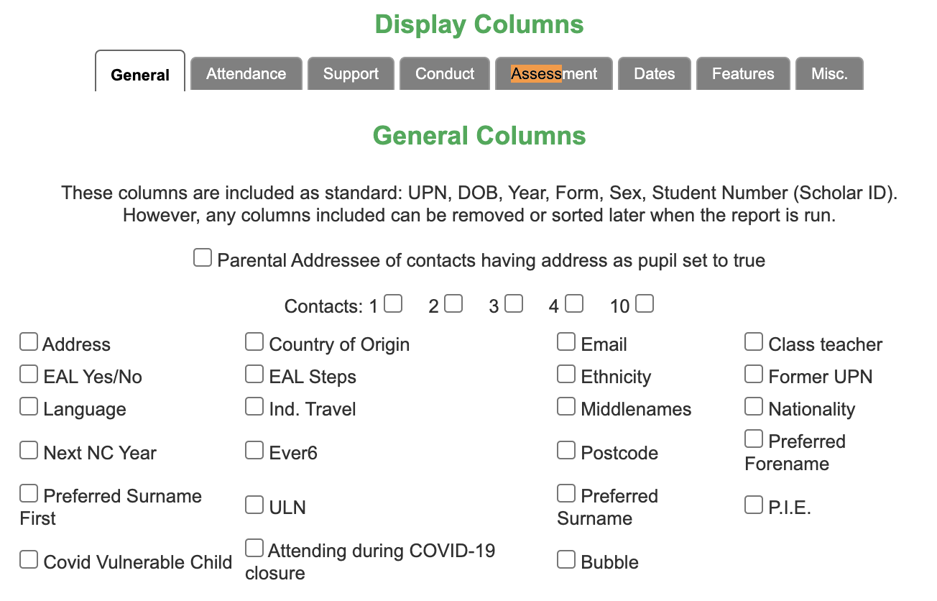Check the Covid Vulnerable Child checkbox
Viewport: 937px width, 601px height.
point(29,559)
